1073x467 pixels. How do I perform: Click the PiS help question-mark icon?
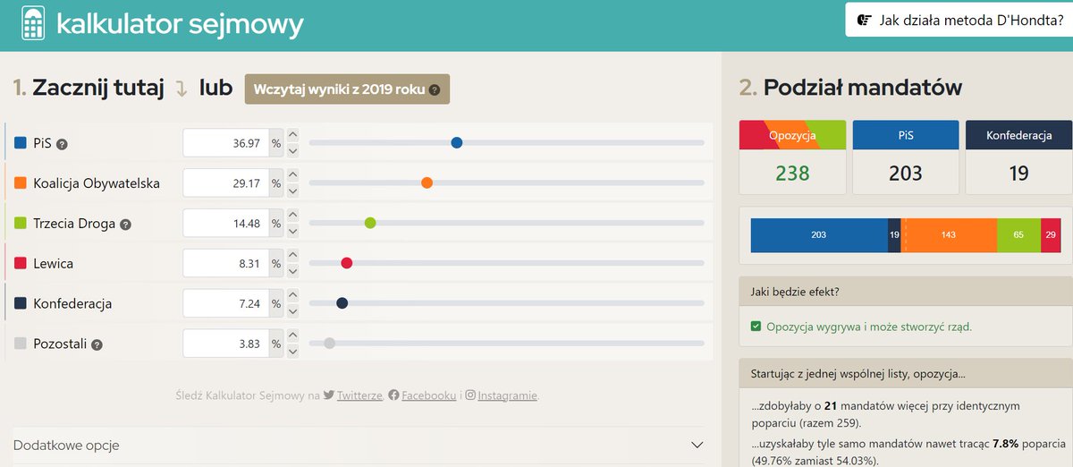coord(63,143)
